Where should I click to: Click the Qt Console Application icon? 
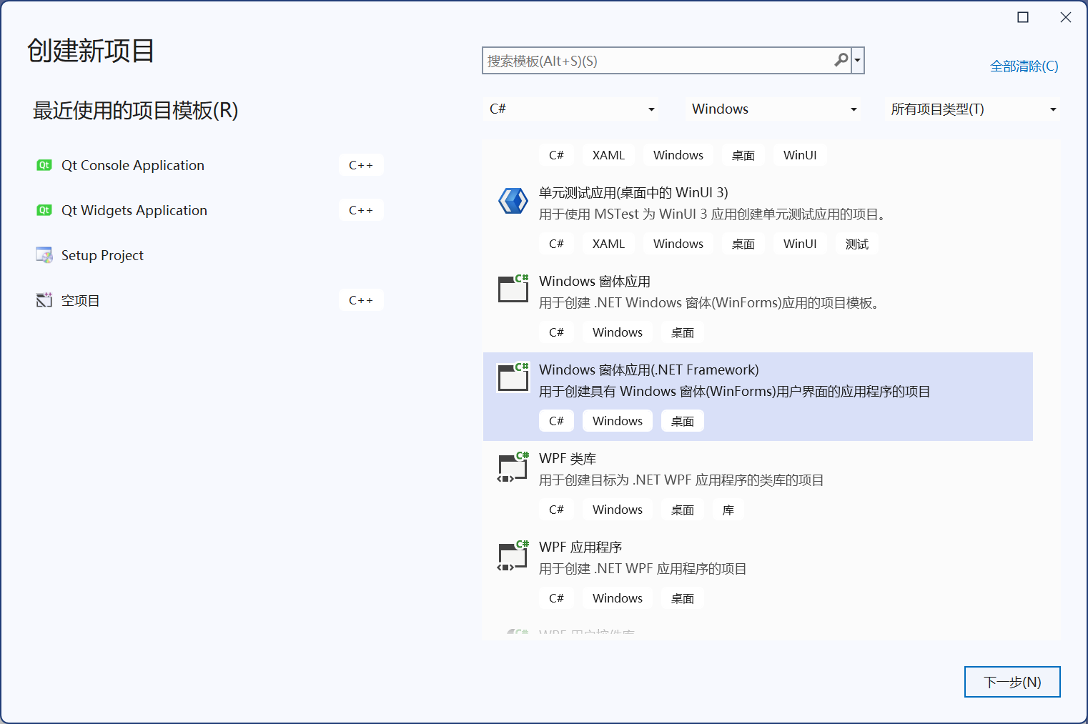click(x=44, y=165)
